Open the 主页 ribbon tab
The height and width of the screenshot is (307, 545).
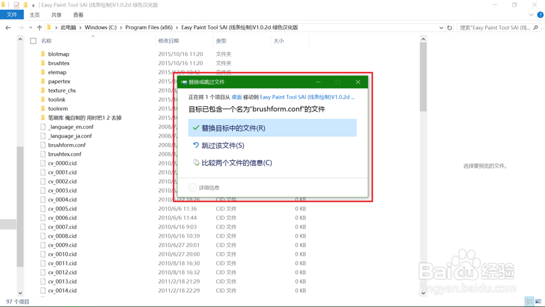34,15
